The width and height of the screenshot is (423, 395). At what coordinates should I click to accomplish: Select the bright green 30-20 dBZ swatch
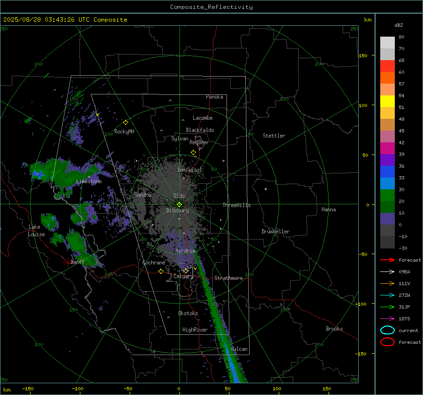(387, 195)
